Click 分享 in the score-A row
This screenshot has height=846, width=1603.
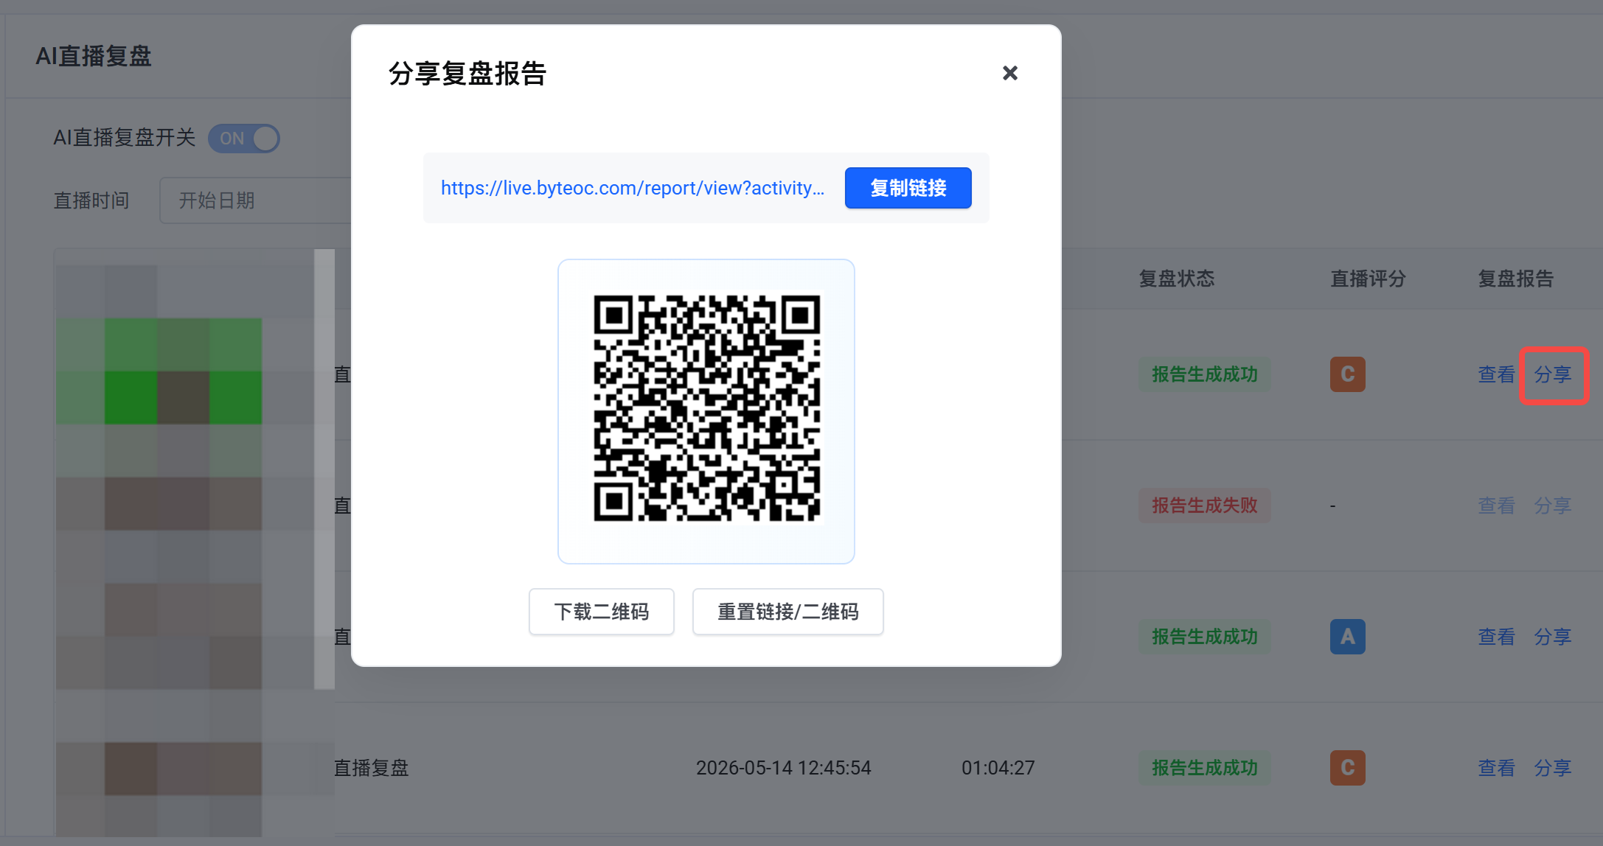1553,637
